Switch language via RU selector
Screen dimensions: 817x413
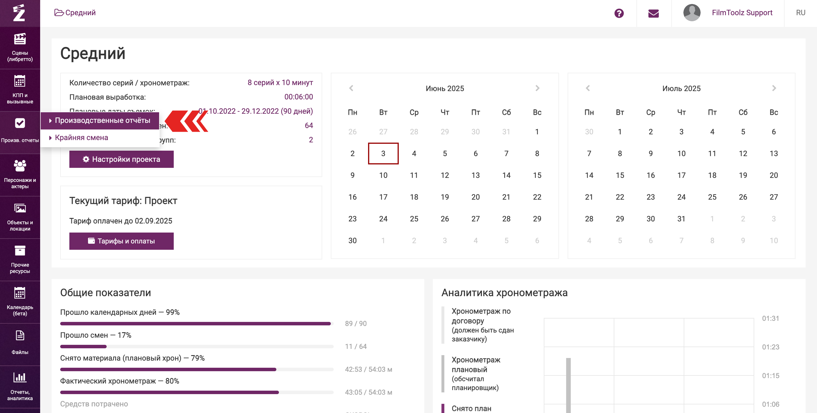pos(800,13)
